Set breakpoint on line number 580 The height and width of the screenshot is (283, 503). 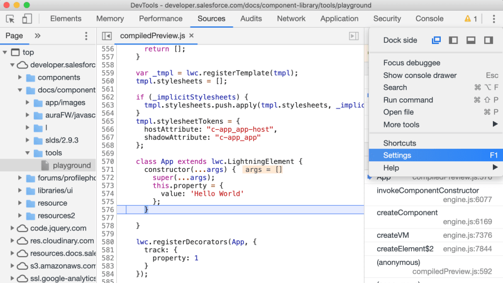pos(108,242)
